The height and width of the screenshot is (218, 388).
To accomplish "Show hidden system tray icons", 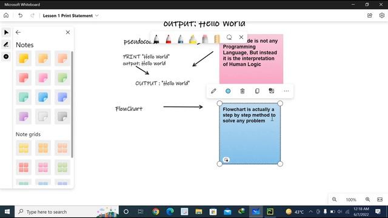I will point(311,211).
